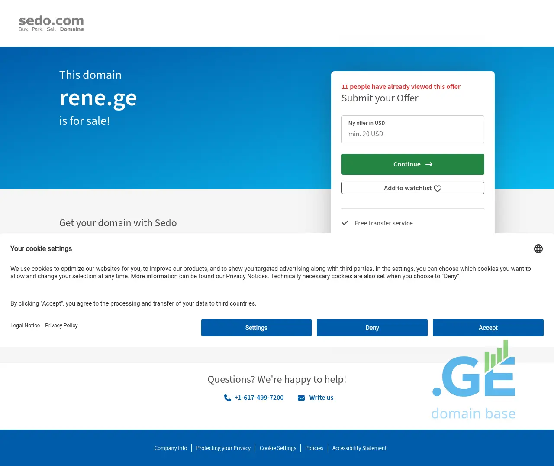Screen dimensions: 554x466
Task: Click the envelope icon next to Write us
Action: tap(301, 398)
